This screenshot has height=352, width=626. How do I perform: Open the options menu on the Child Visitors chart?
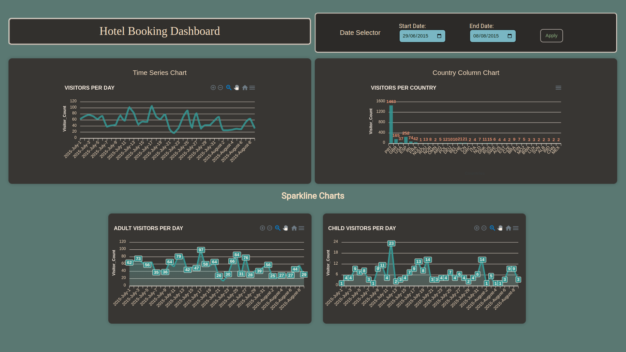tap(516, 228)
